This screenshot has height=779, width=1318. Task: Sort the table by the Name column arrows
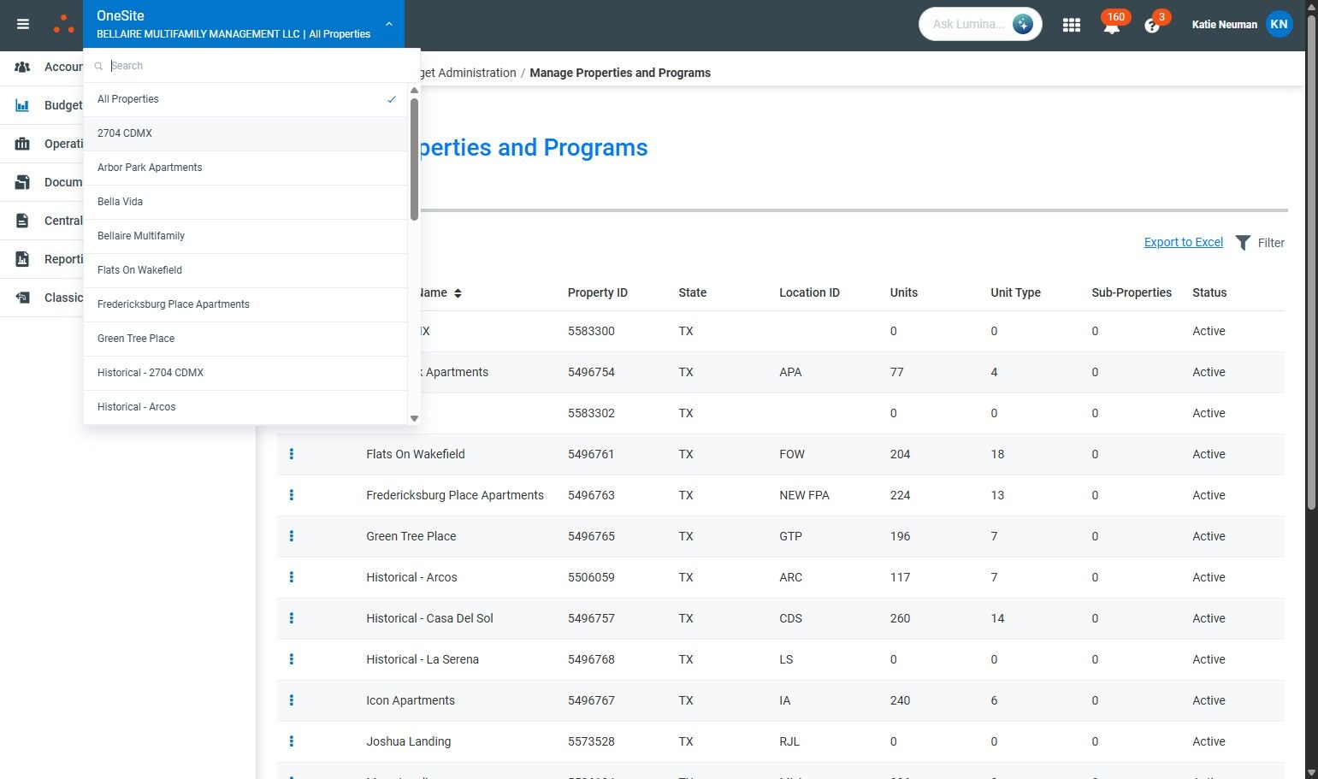pos(458,293)
